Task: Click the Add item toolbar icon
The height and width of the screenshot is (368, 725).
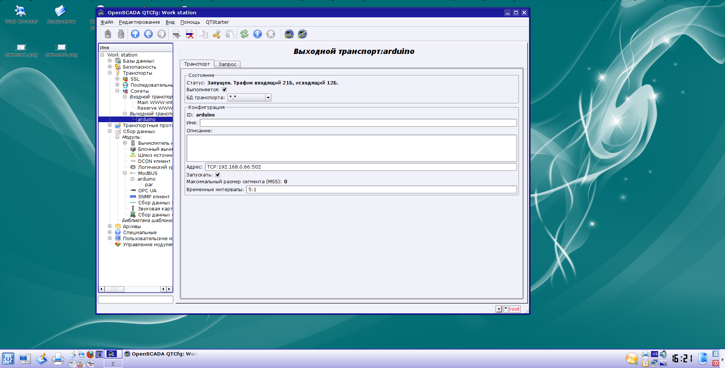Action: [x=176, y=34]
